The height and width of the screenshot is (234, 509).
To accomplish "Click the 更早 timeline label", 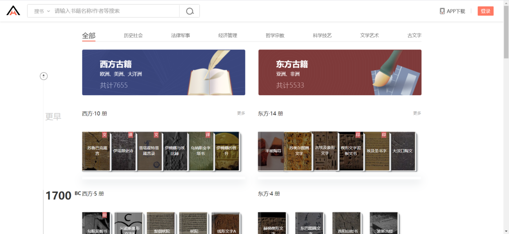I will [53, 117].
